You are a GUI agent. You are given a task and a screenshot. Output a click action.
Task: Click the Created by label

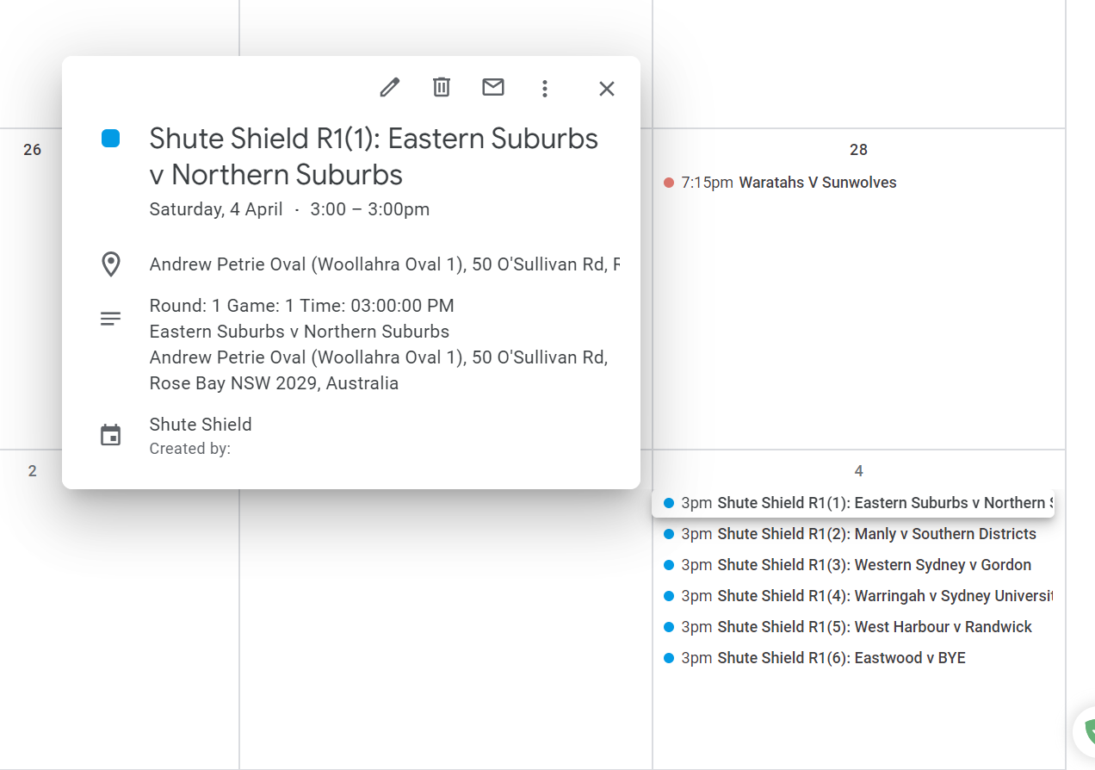coord(190,449)
